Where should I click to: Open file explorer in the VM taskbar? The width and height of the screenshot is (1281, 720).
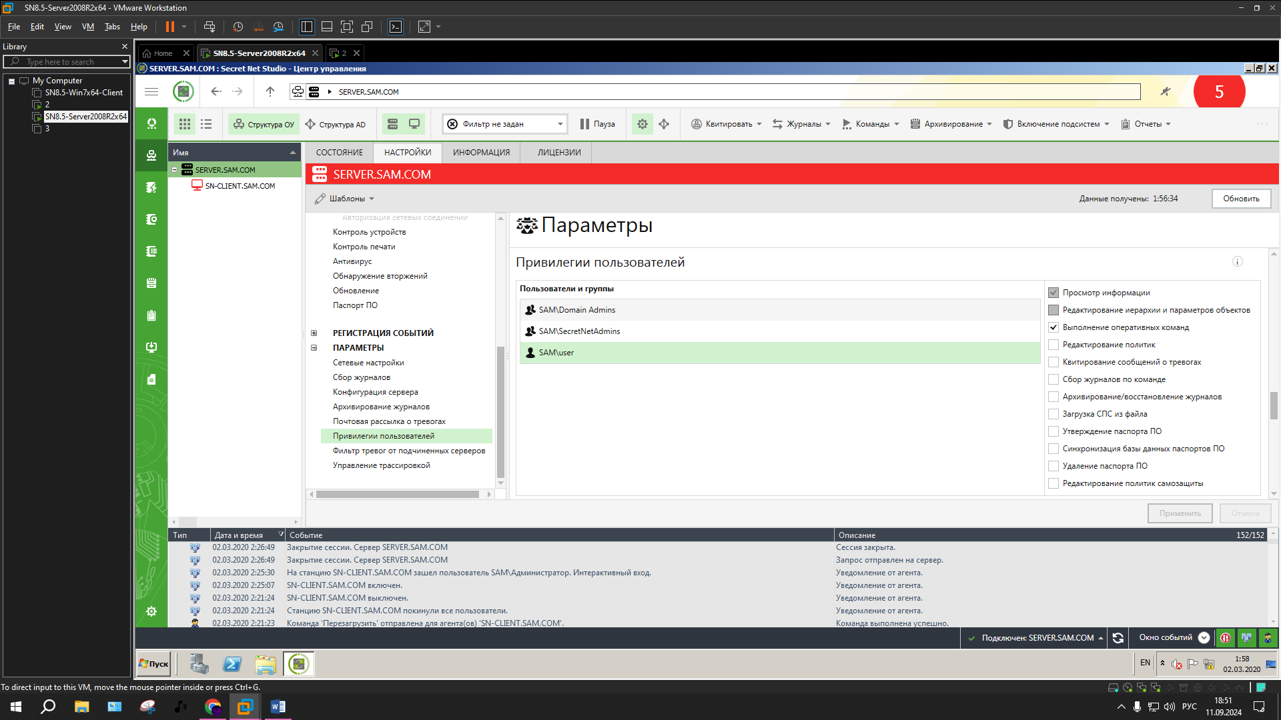coord(265,664)
